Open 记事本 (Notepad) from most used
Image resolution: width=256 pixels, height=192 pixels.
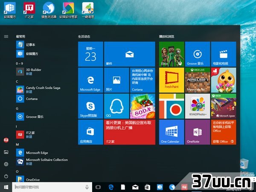[26, 45]
